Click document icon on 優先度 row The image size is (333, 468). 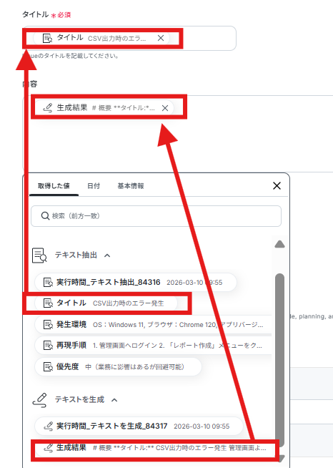pyautogui.click(x=48, y=367)
